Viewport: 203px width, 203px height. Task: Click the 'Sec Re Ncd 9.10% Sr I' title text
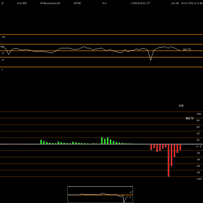coord(185,3)
